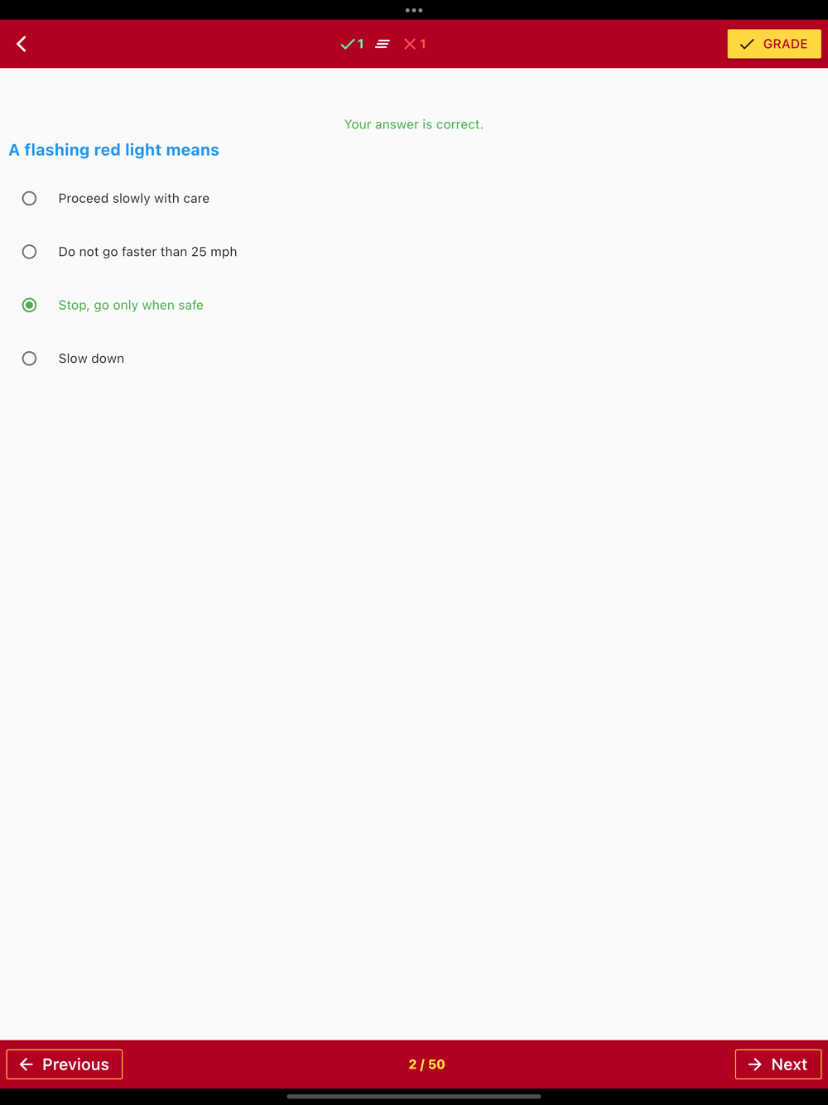This screenshot has width=828, height=1105.
Task: Select the Stop, go only when safe radio
Action: coord(29,305)
